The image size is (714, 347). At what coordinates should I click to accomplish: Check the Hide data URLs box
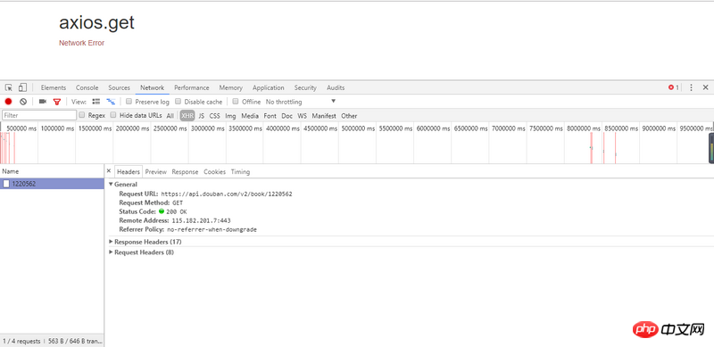(113, 115)
